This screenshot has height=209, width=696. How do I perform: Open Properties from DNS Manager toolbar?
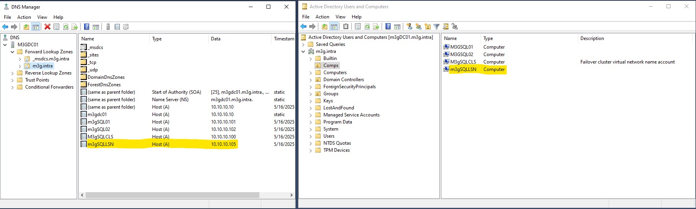pyautogui.click(x=57, y=27)
